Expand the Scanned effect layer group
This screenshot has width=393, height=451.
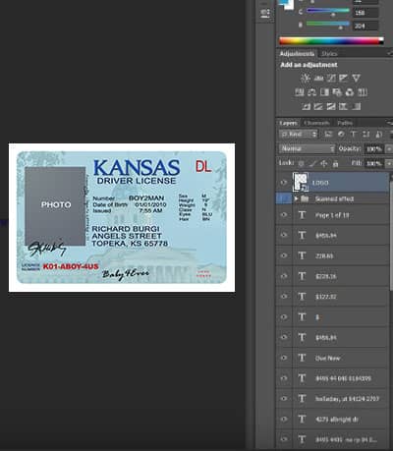(296, 198)
